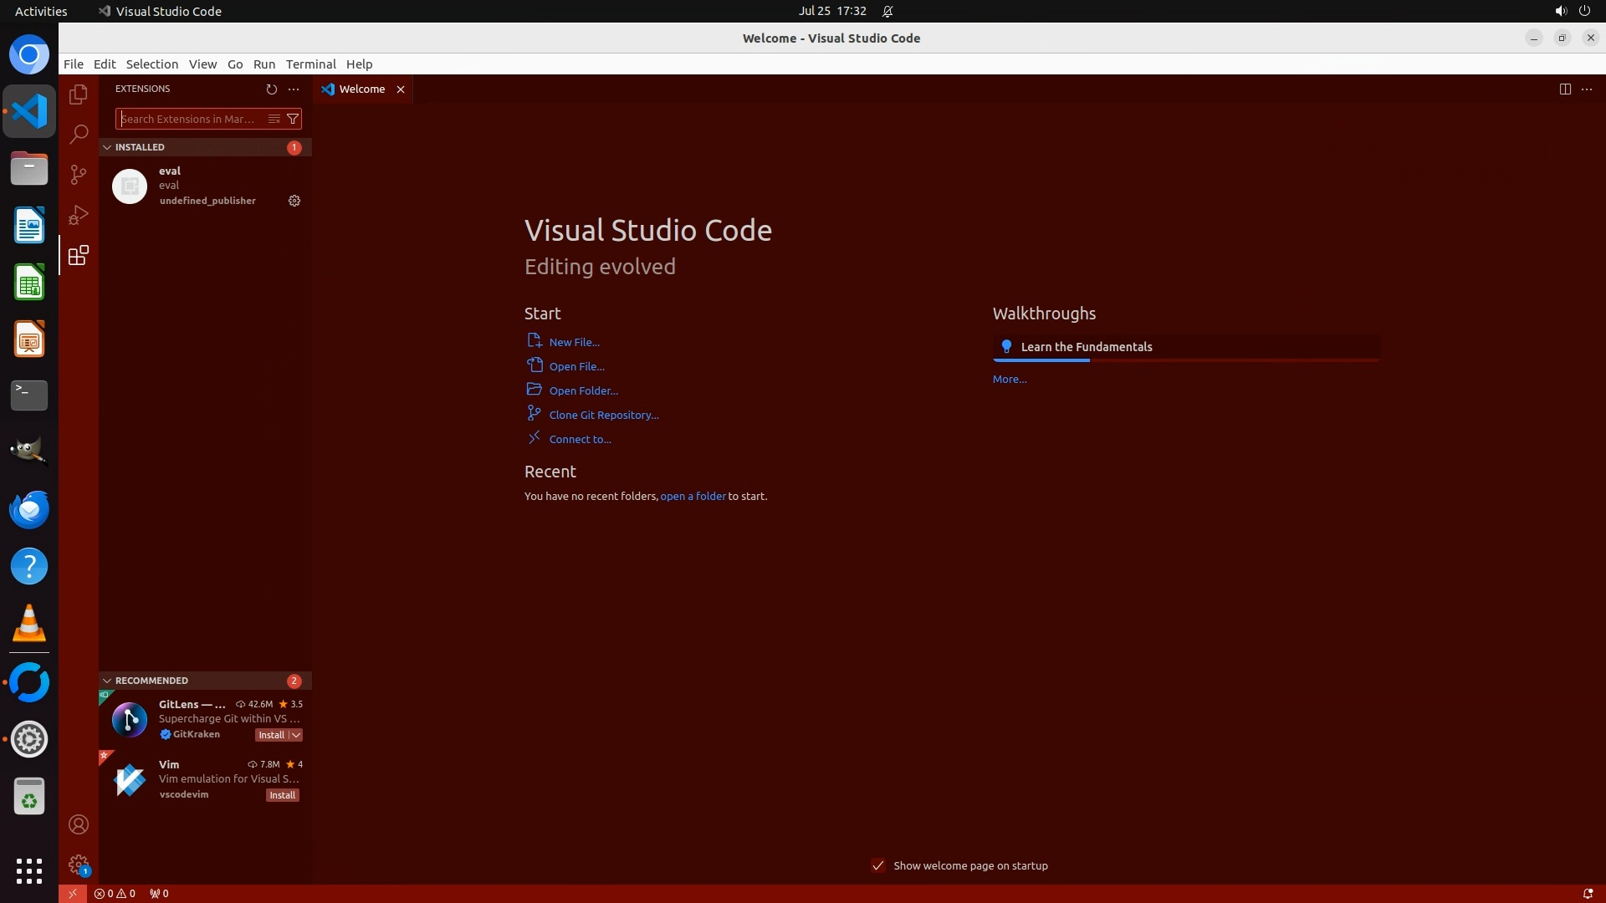
Task: Collapse the INSTALLED extensions section
Action: pyautogui.click(x=107, y=147)
